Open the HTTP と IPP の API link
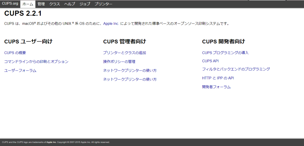Screen dimensions: 304x146 [x=218, y=78]
